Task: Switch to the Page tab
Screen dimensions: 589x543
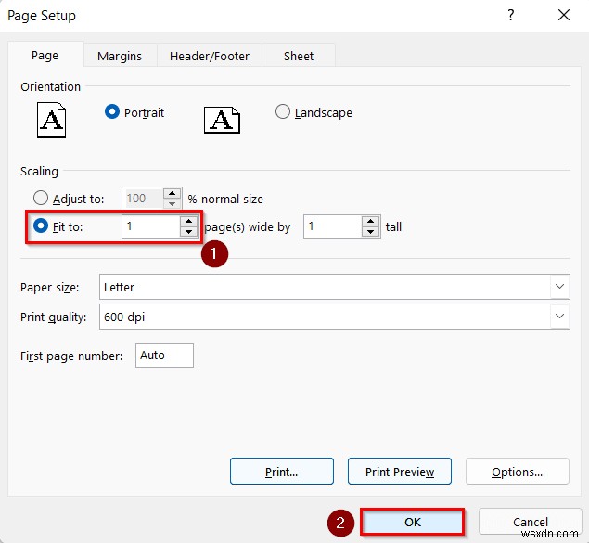Action: click(x=45, y=56)
